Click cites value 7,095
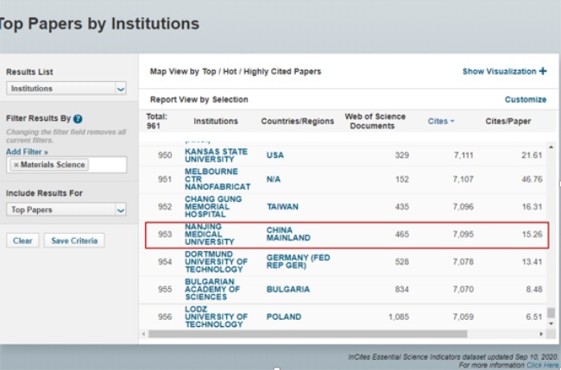Screen dimensions: 561x370 click(463, 234)
